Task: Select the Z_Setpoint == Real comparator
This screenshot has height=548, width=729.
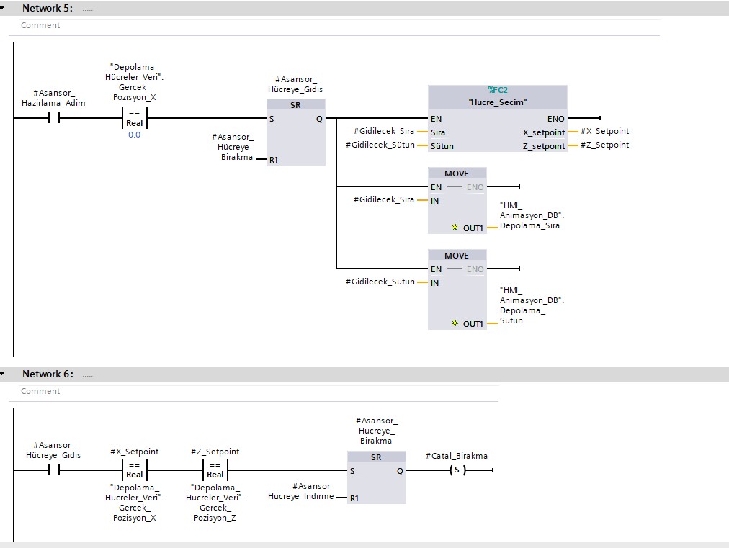Action: 215,470
